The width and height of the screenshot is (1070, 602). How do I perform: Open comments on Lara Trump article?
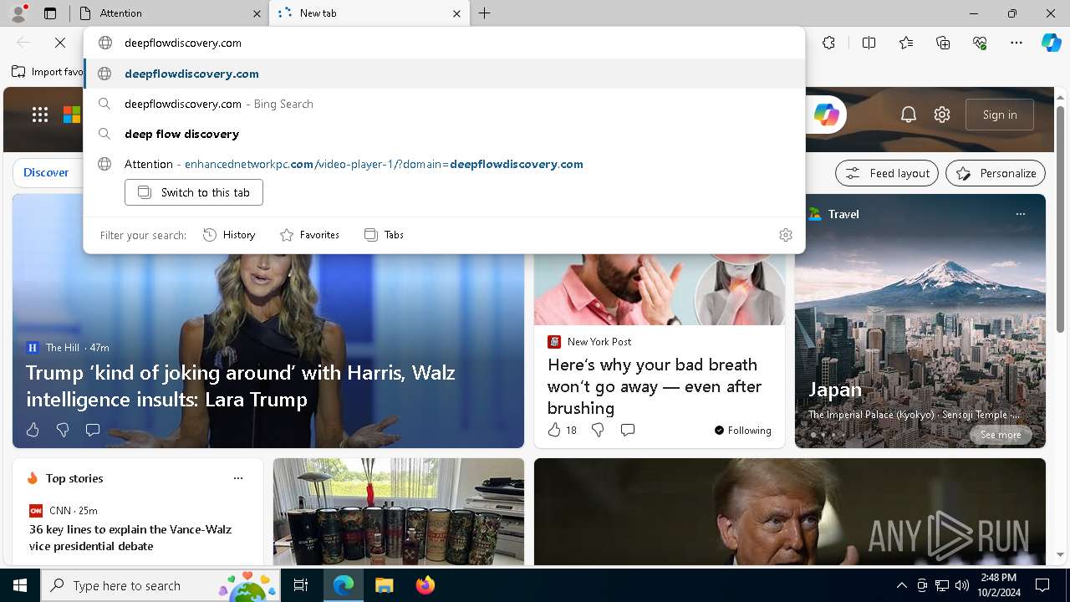(x=93, y=430)
